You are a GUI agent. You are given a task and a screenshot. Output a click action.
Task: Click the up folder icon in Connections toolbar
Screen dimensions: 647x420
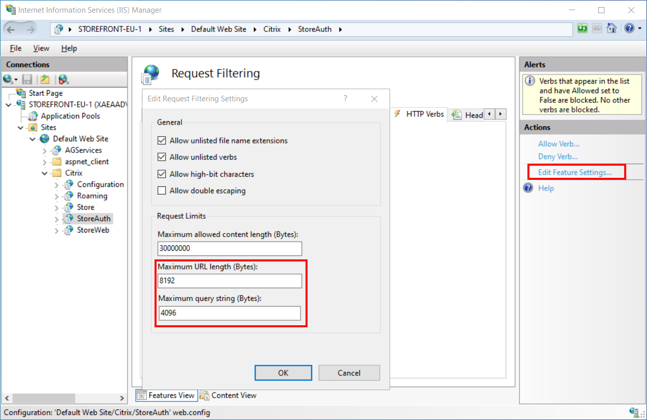[45, 79]
